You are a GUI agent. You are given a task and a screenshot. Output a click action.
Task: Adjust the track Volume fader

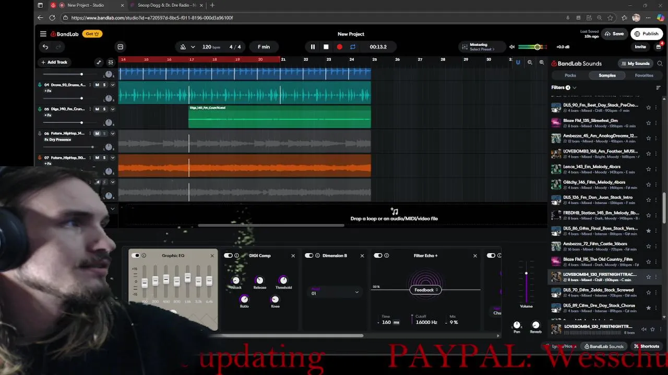coord(526,273)
